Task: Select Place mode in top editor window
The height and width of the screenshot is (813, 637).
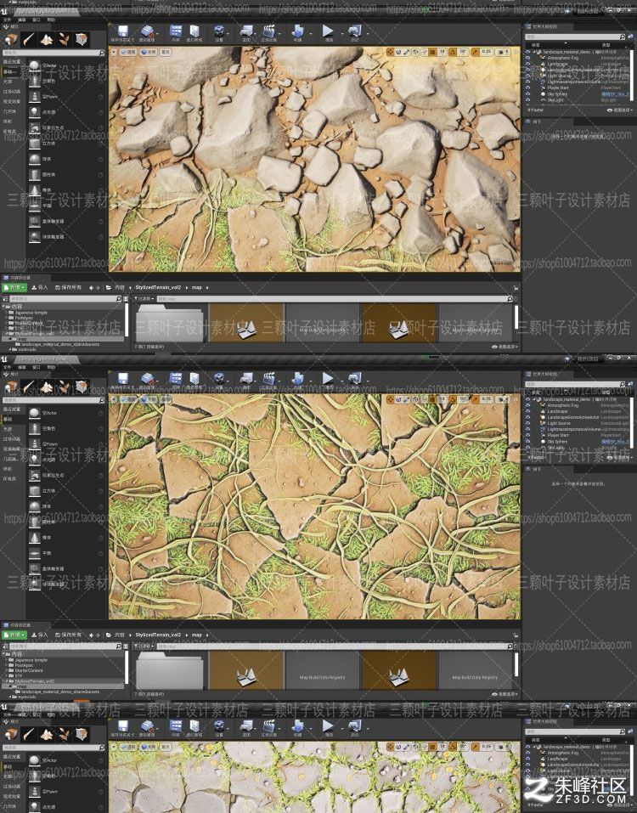Action: (11, 39)
